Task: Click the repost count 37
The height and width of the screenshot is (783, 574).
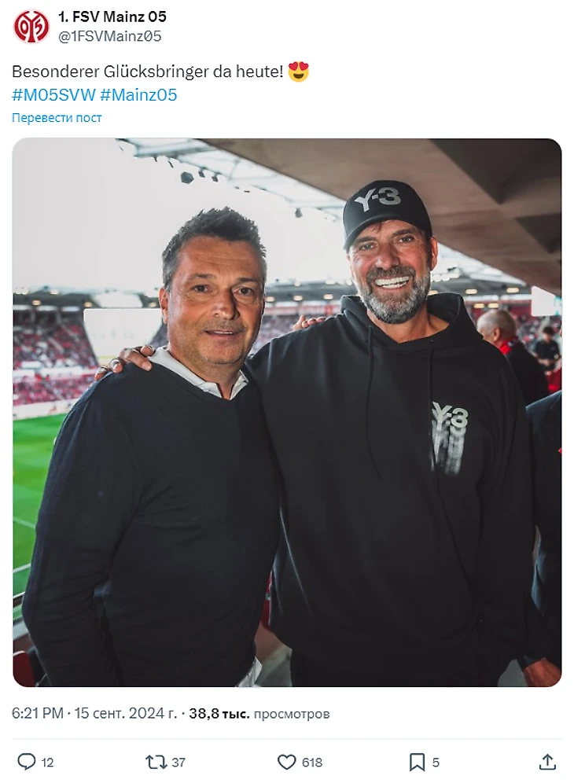Action: pyautogui.click(x=178, y=763)
